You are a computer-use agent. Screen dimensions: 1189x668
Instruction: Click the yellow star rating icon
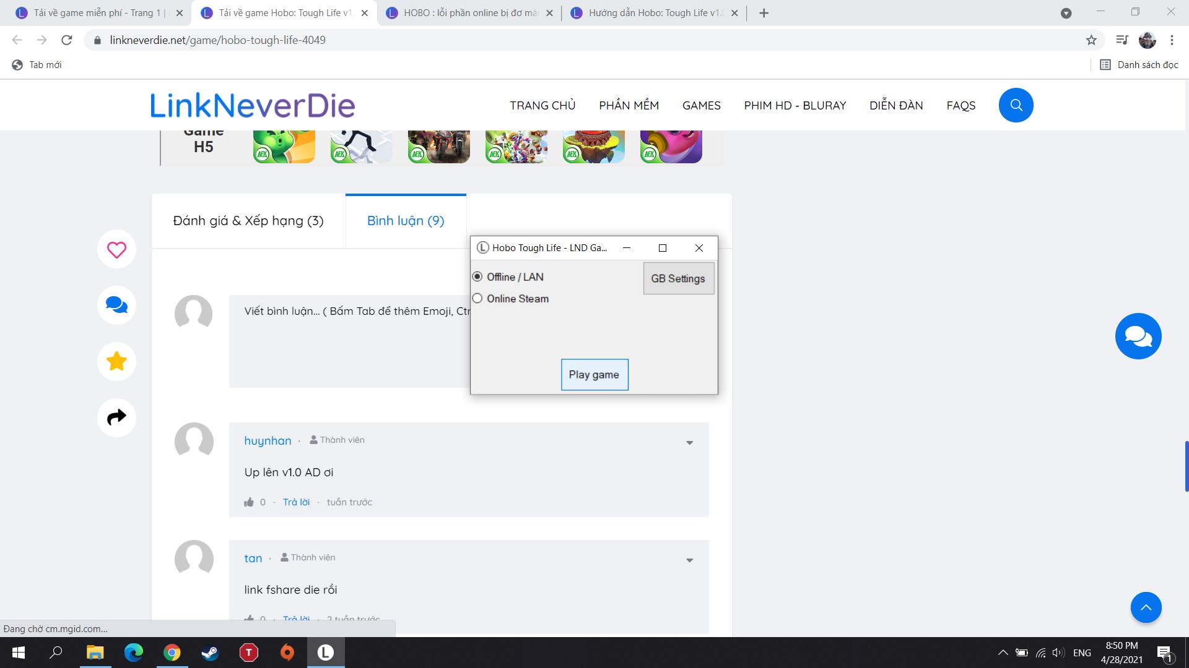116,361
